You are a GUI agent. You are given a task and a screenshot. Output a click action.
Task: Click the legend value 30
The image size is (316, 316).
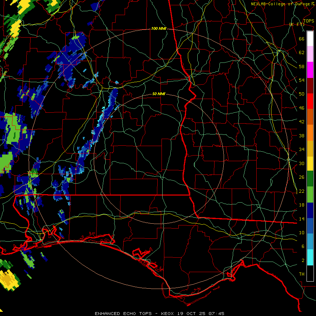302,163
